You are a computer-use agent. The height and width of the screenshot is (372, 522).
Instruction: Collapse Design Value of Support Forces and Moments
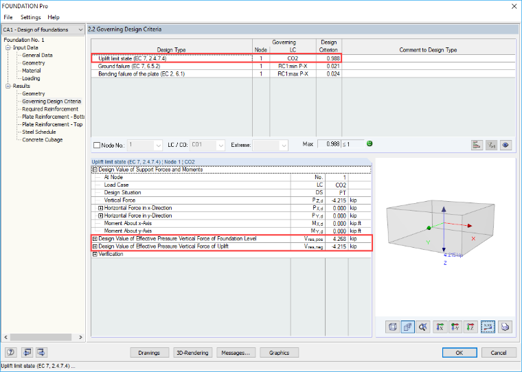[x=95, y=170]
